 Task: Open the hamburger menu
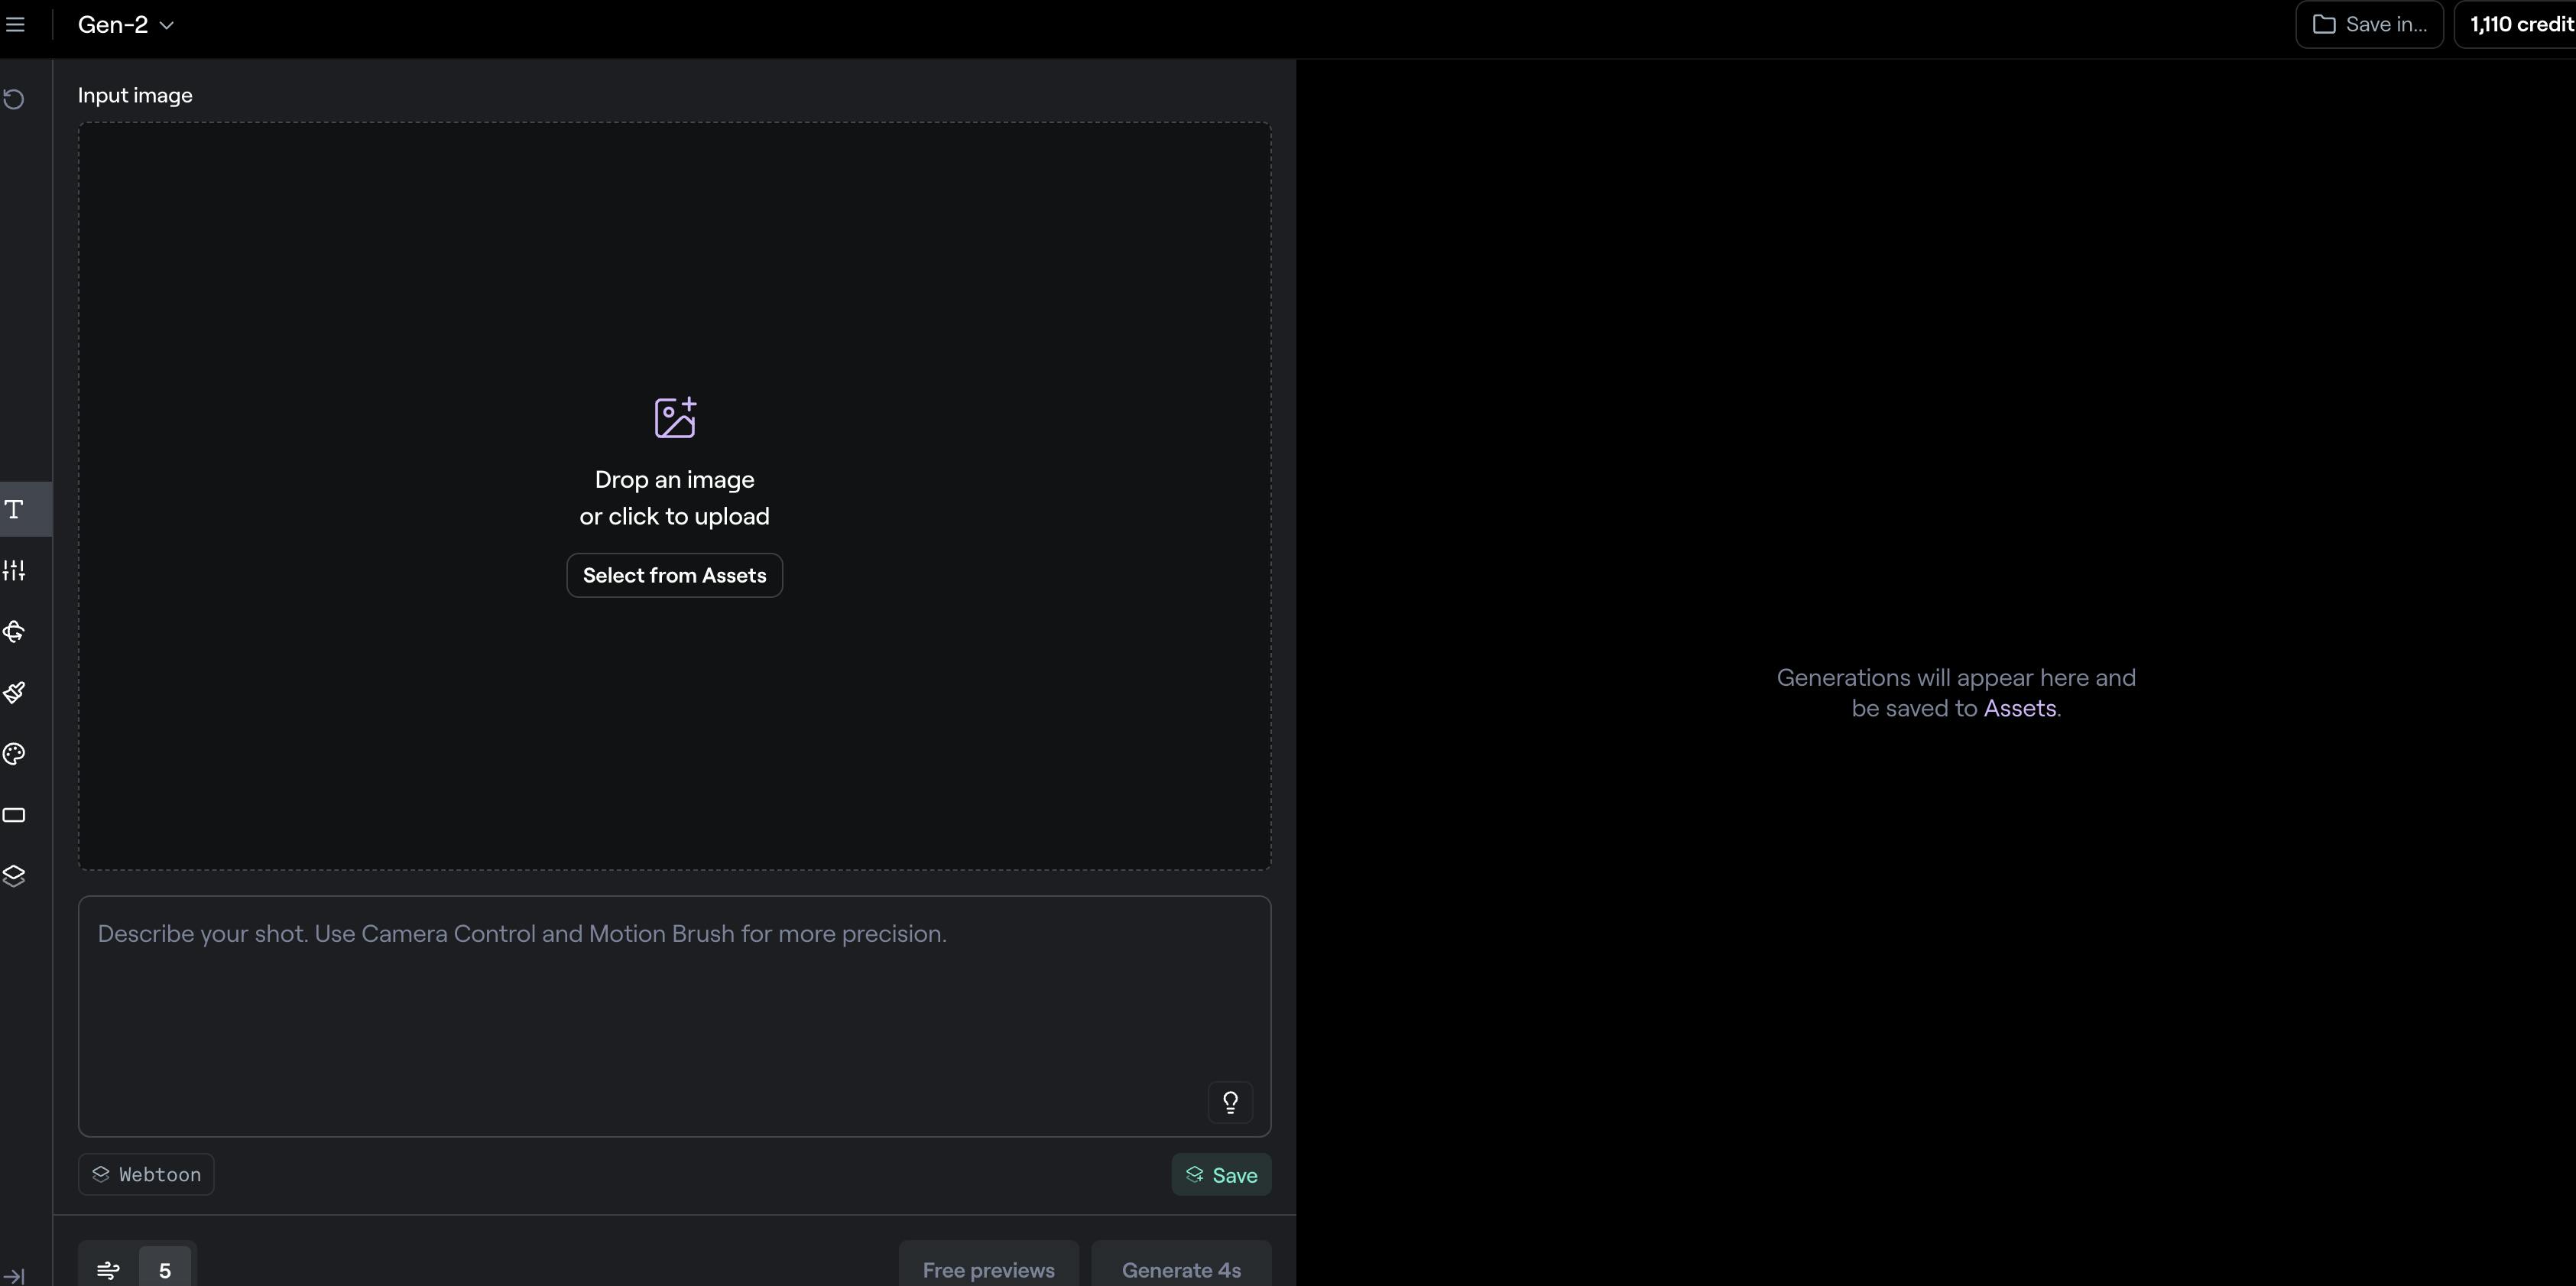15,25
